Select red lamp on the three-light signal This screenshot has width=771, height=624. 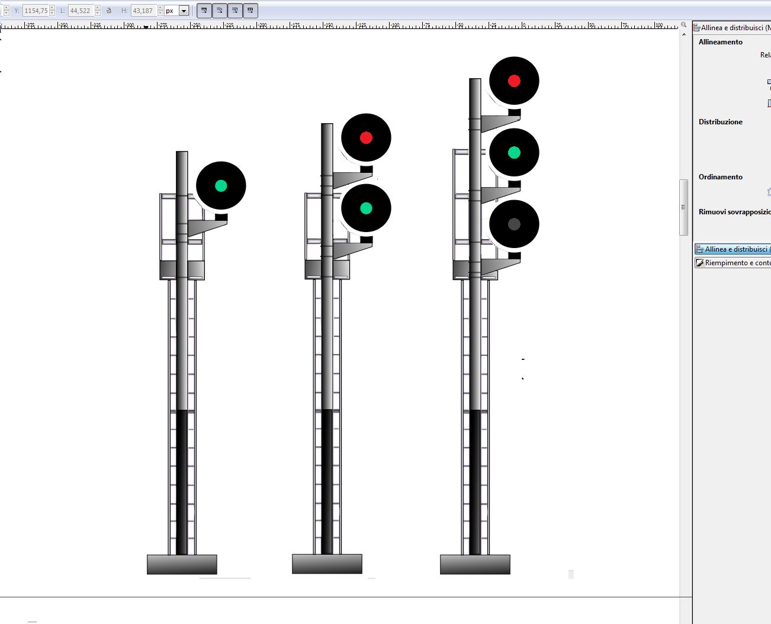coord(514,81)
